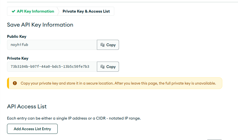Add Access List Entry
Screen dimensions: 238x140
tap(32, 129)
